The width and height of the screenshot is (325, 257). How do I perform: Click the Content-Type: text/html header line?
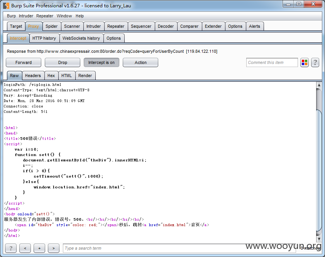click(x=47, y=90)
